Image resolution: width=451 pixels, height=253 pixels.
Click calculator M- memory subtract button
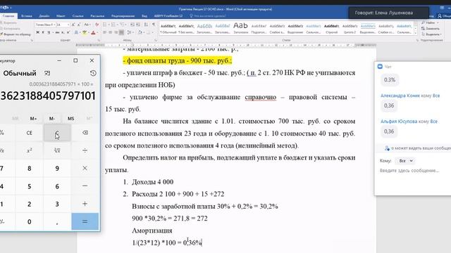[x=52, y=119]
